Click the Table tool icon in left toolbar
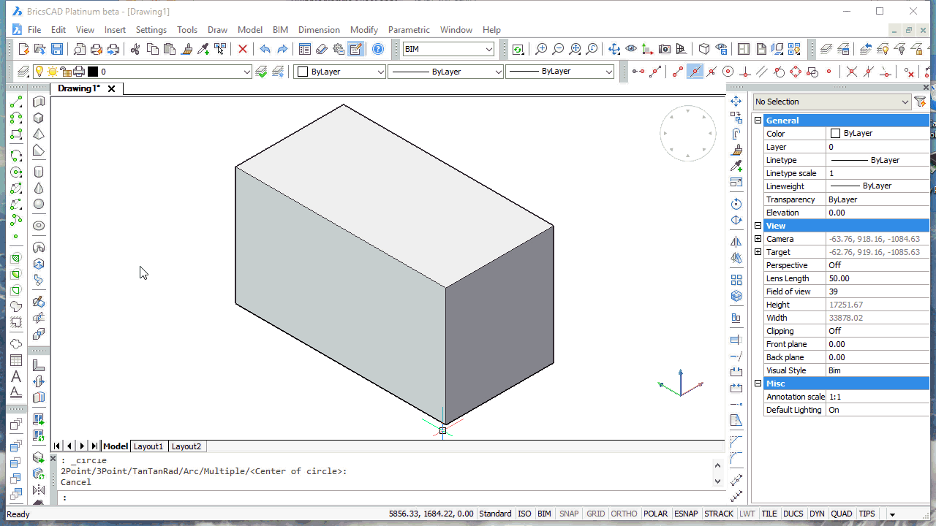936x526 pixels. pyautogui.click(x=16, y=361)
